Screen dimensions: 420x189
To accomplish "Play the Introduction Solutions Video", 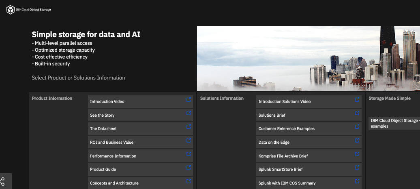I will [x=309, y=102].
